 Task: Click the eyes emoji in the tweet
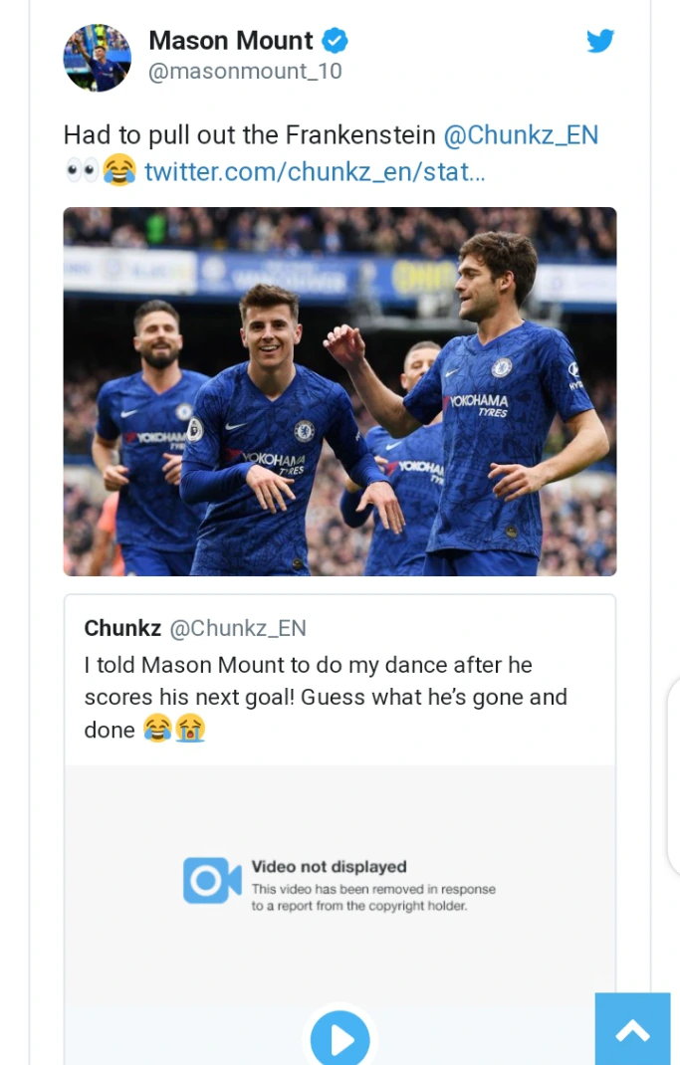[81, 170]
